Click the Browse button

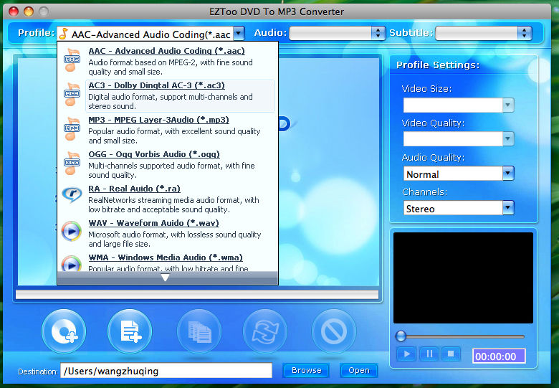pyautogui.click(x=306, y=371)
